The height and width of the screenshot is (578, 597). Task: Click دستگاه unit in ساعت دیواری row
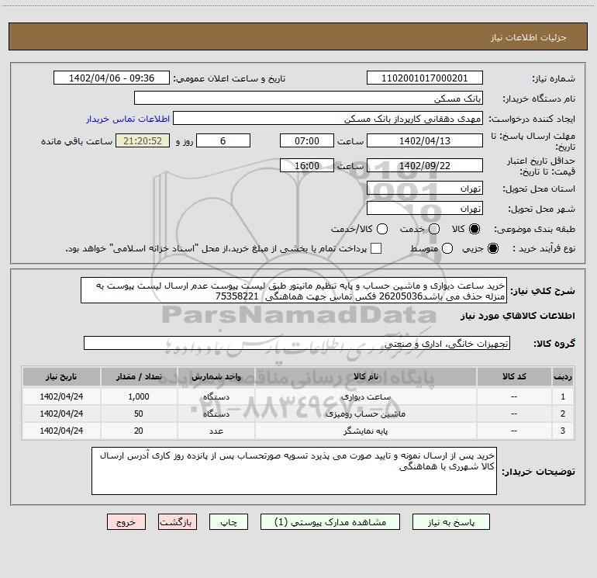pyautogui.click(x=216, y=396)
